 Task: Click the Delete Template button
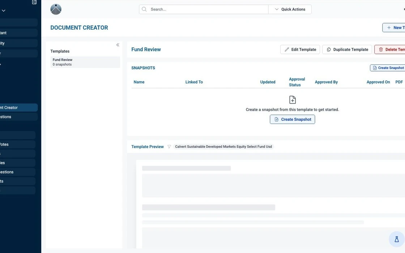(390, 50)
